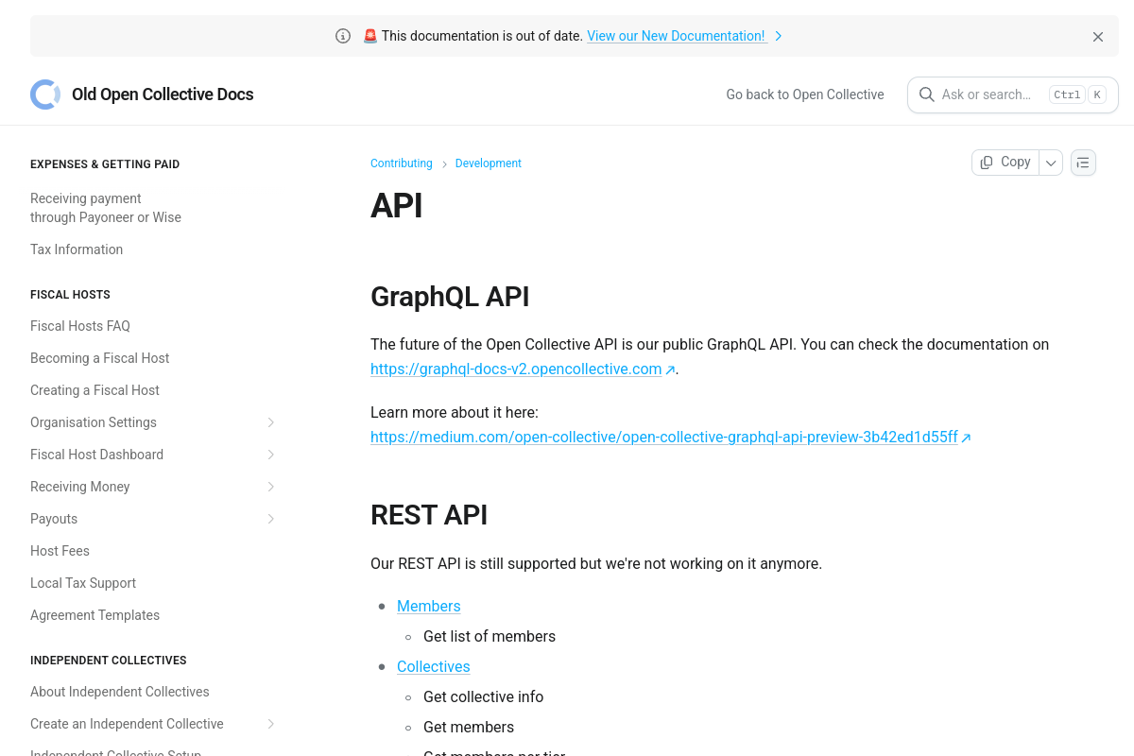Expand the Fiscal Host Dashboard section

pyautogui.click(x=271, y=455)
